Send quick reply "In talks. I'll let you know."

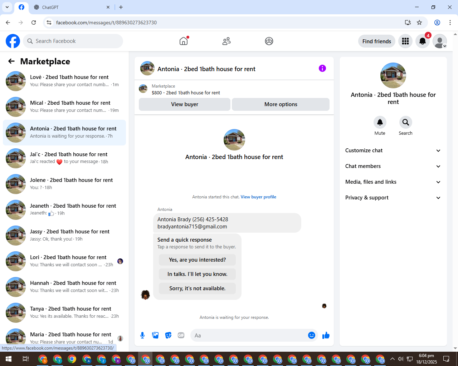coord(198,274)
